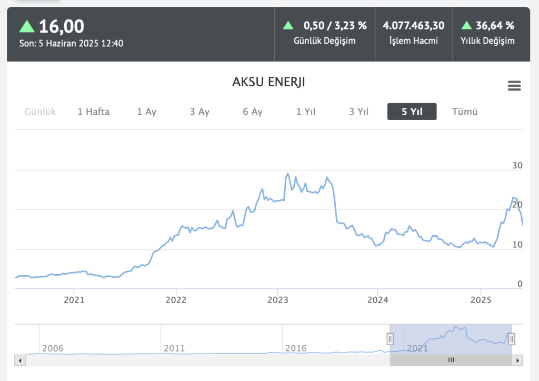Image resolution: width=539 pixels, height=381 pixels.
Task: Switch to the 3 Ay range
Action: coord(200,112)
